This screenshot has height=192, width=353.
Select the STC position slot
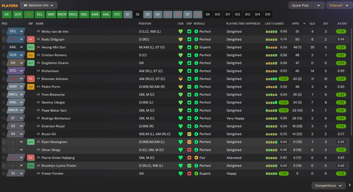[x=117, y=15]
